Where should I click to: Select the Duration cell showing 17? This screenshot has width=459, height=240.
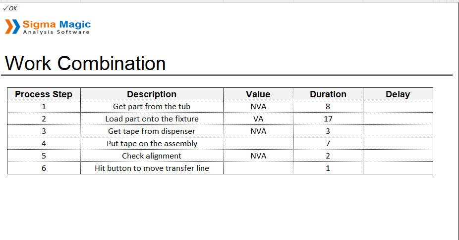pos(328,119)
